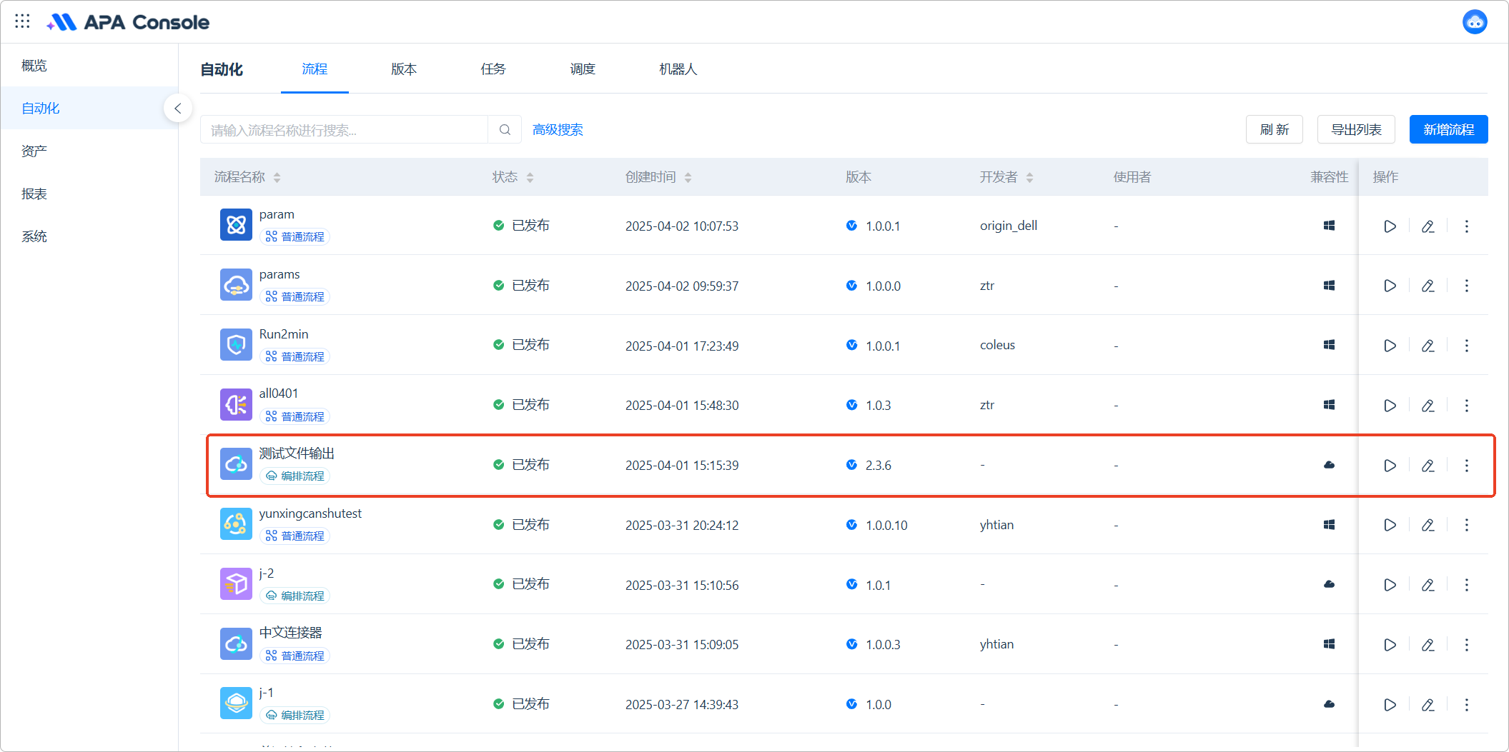Open more options for j-1
Screen dimensions: 1509x752
pyautogui.click(x=1467, y=705)
